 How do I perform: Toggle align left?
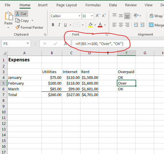(115, 25)
